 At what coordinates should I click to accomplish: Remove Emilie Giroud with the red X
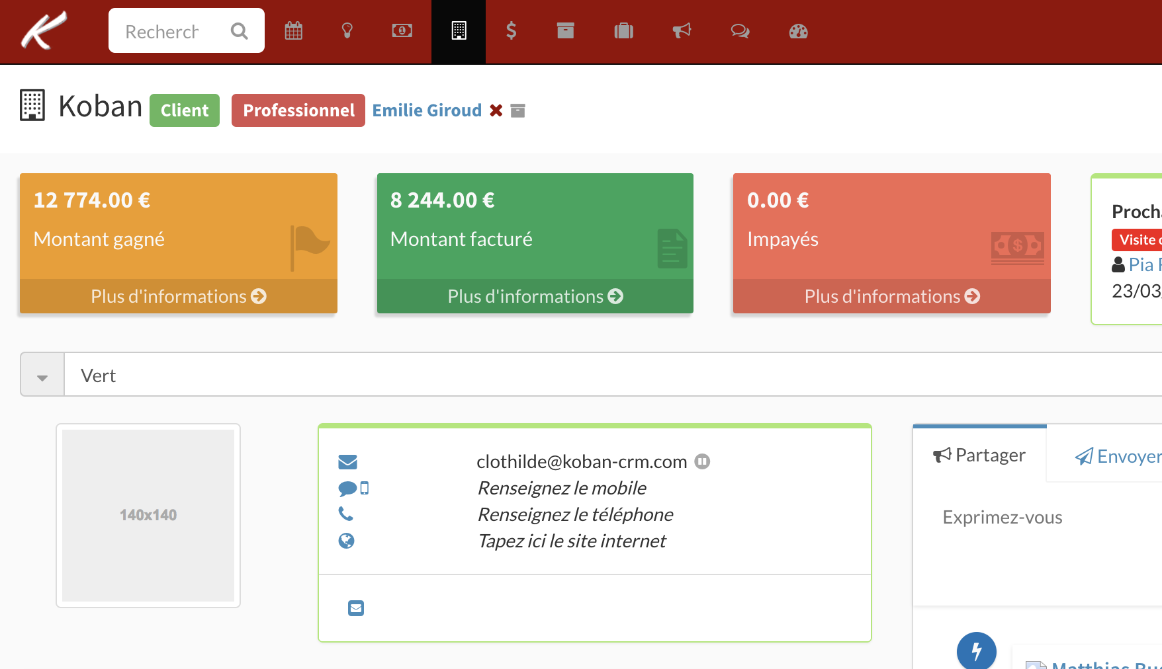point(496,110)
